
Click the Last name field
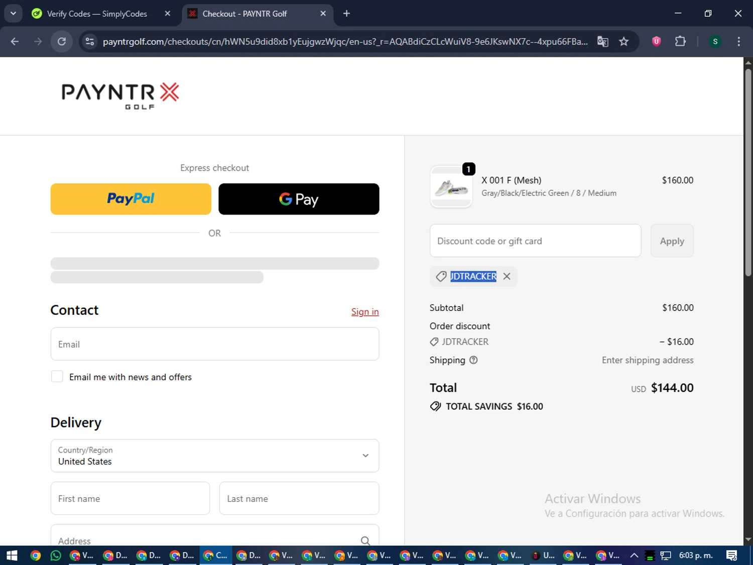(299, 498)
